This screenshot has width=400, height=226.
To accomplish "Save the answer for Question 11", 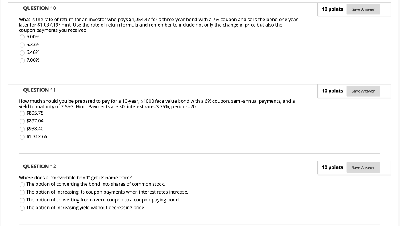I will [363, 91].
